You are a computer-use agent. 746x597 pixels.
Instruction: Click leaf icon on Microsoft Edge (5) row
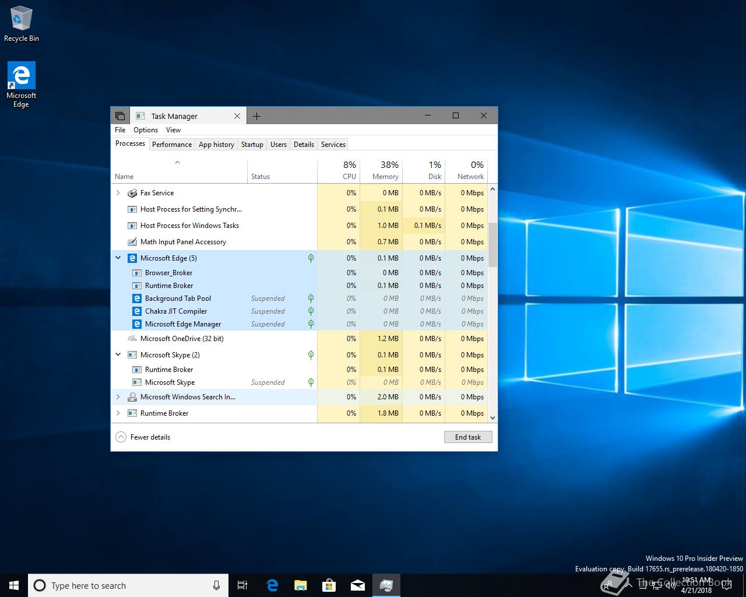(311, 258)
